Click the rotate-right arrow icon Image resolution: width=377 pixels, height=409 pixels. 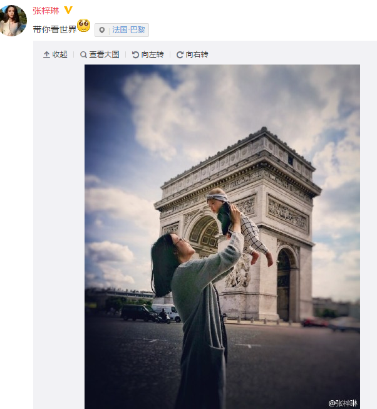[180, 54]
